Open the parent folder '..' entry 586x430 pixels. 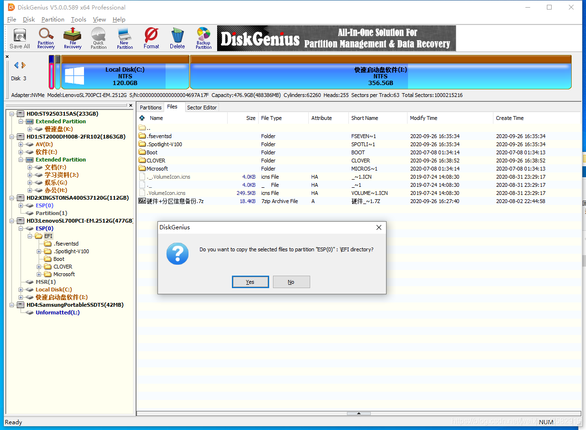pos(145,128)
